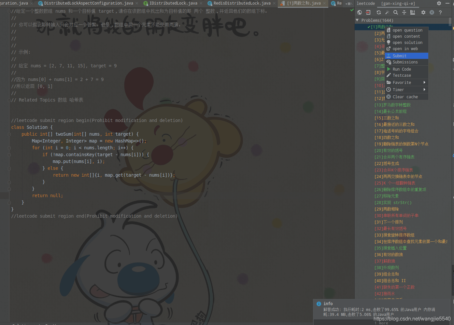Open the search magnifier in leetcode panel
The image size is (454, 325).
tap(396, 12)
